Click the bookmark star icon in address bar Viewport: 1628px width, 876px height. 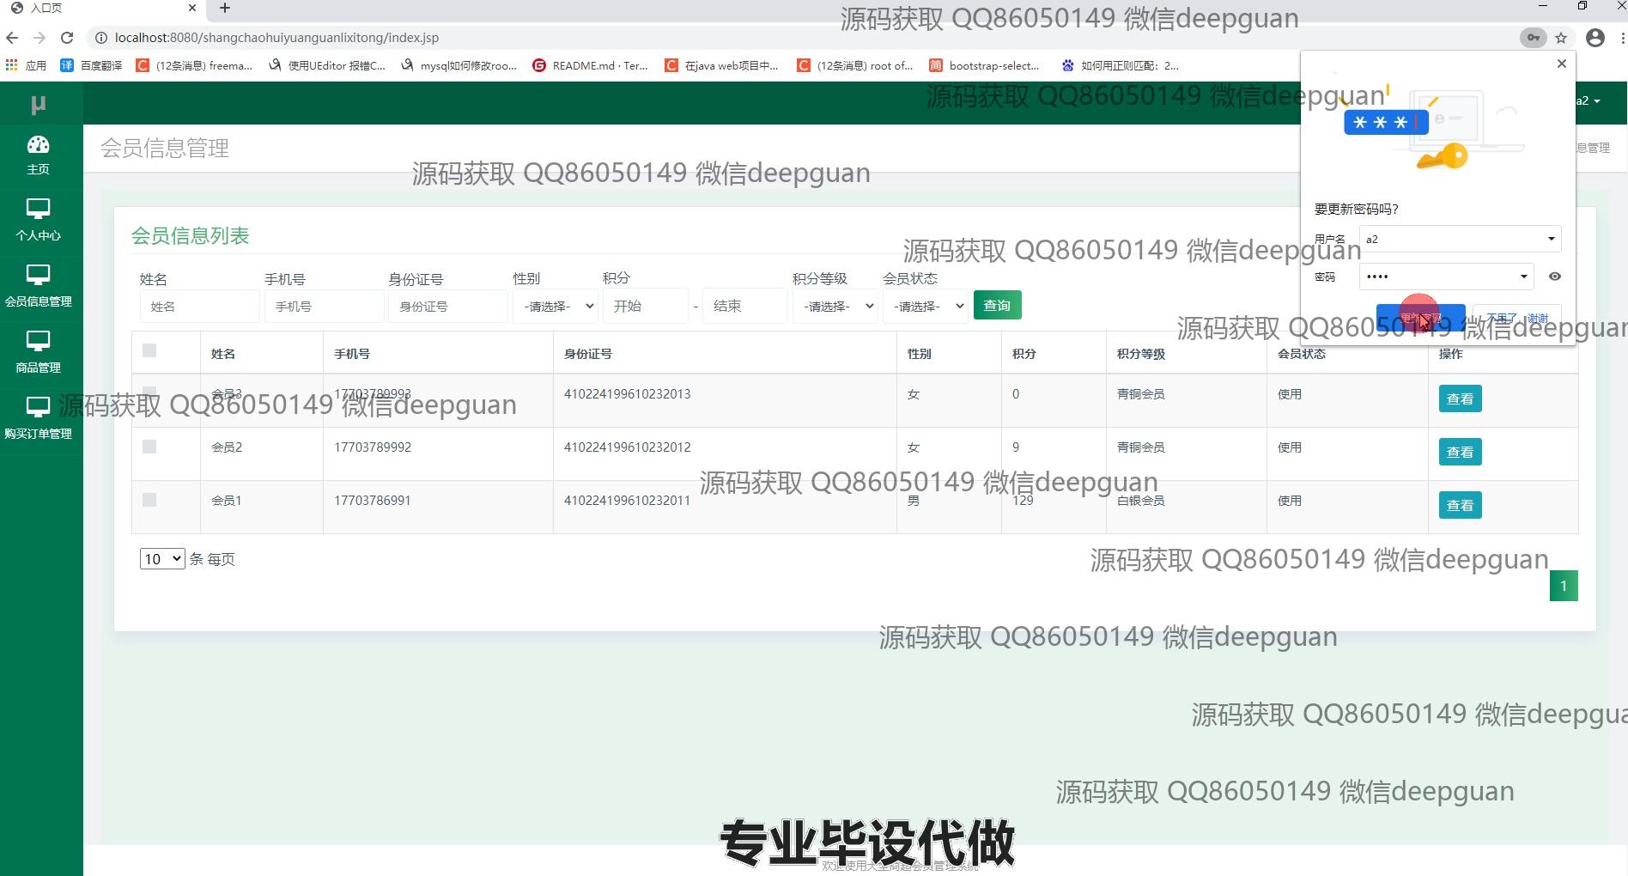1561,38
